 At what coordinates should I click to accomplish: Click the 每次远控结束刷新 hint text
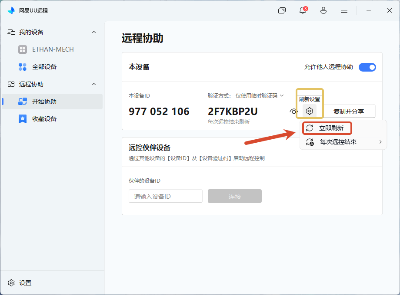point(229,121)
